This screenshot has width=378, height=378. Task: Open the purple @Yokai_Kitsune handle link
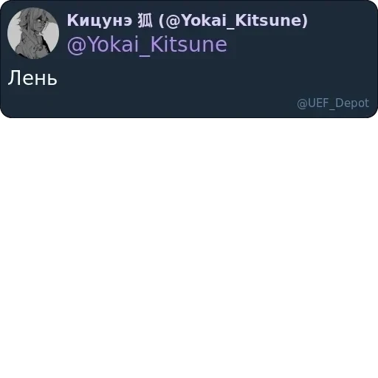point(147,45)
